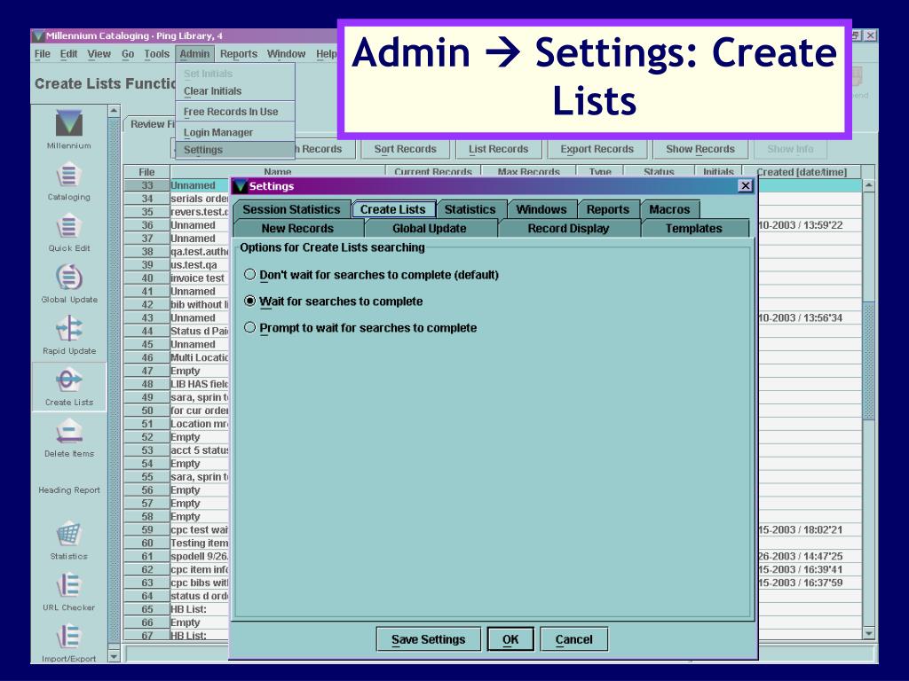Image resolution: width=909 pixels, height=681 pixels.
Task: Open the File menu
Action: [43, 54]
